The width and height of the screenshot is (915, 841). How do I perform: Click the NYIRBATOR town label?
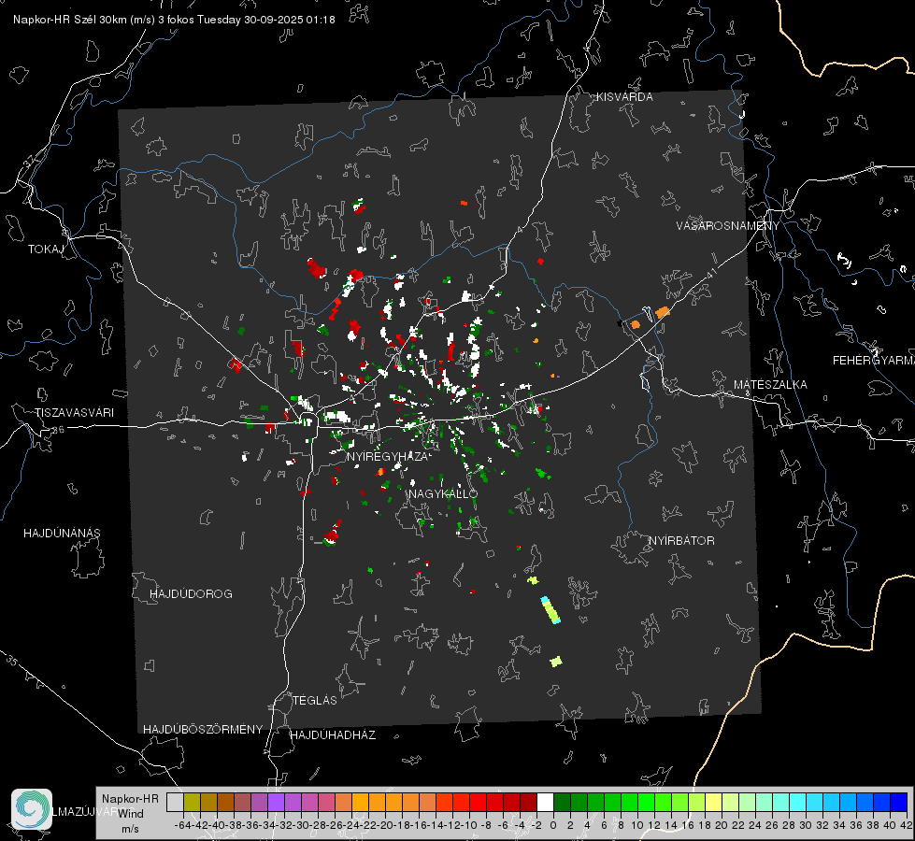pos(681,541)
